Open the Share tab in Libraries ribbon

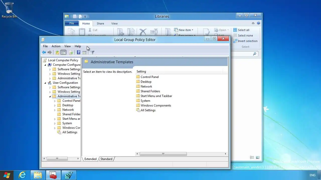[x=100, y=23]
